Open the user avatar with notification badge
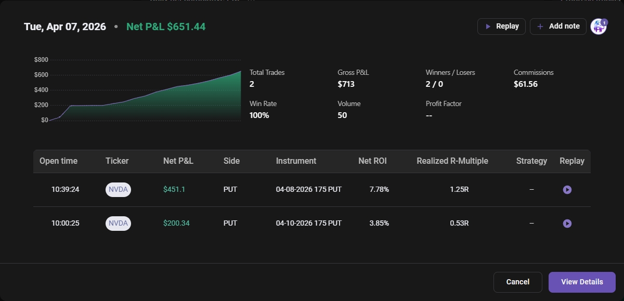The height and width of the screenshot is (301, 624). pos(599,27)
